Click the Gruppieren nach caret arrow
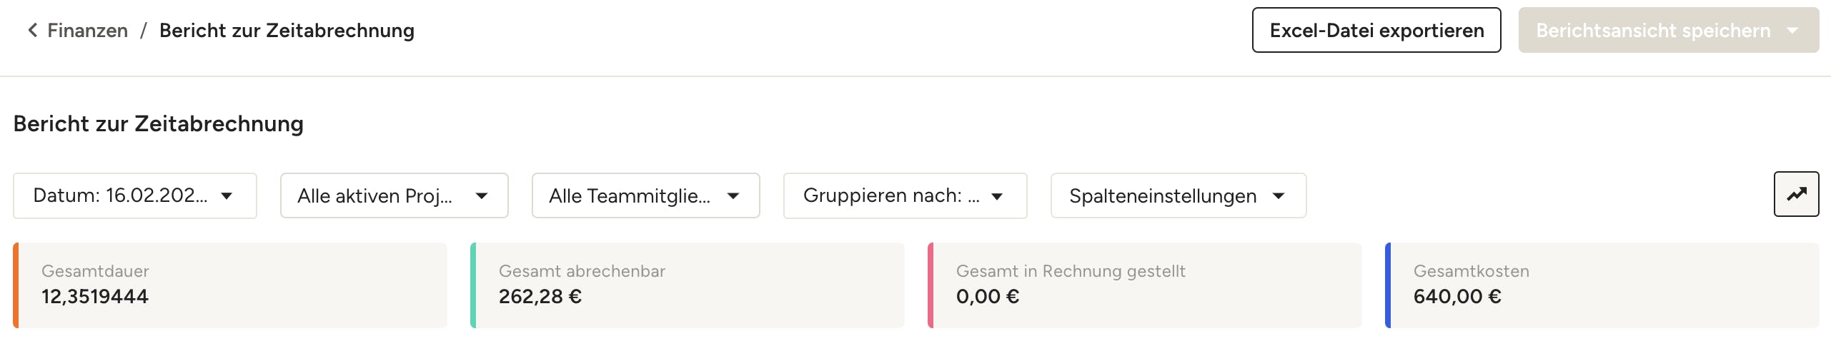 click(997, 196)
